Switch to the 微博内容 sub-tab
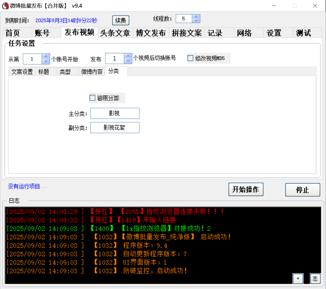326x289 pixels. click(91, 72)
